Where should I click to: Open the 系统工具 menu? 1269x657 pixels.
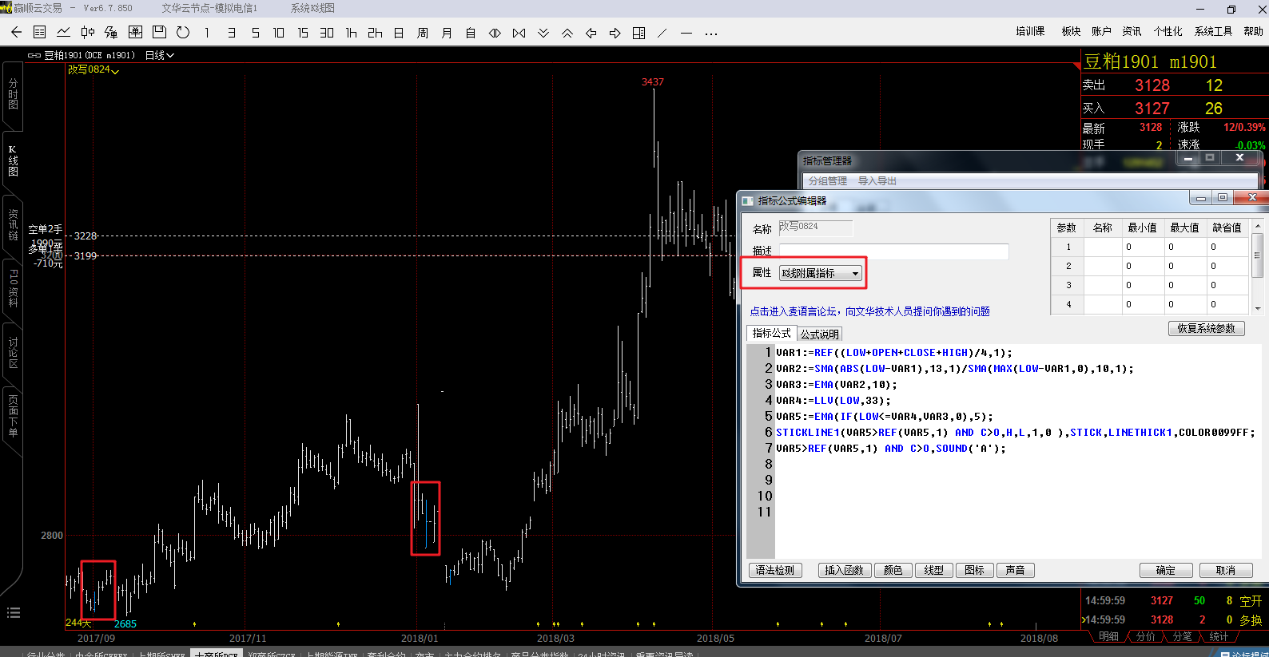click(x=1213, y=31)
